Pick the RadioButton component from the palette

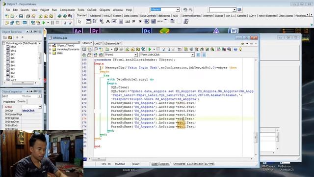pos(140,22)
